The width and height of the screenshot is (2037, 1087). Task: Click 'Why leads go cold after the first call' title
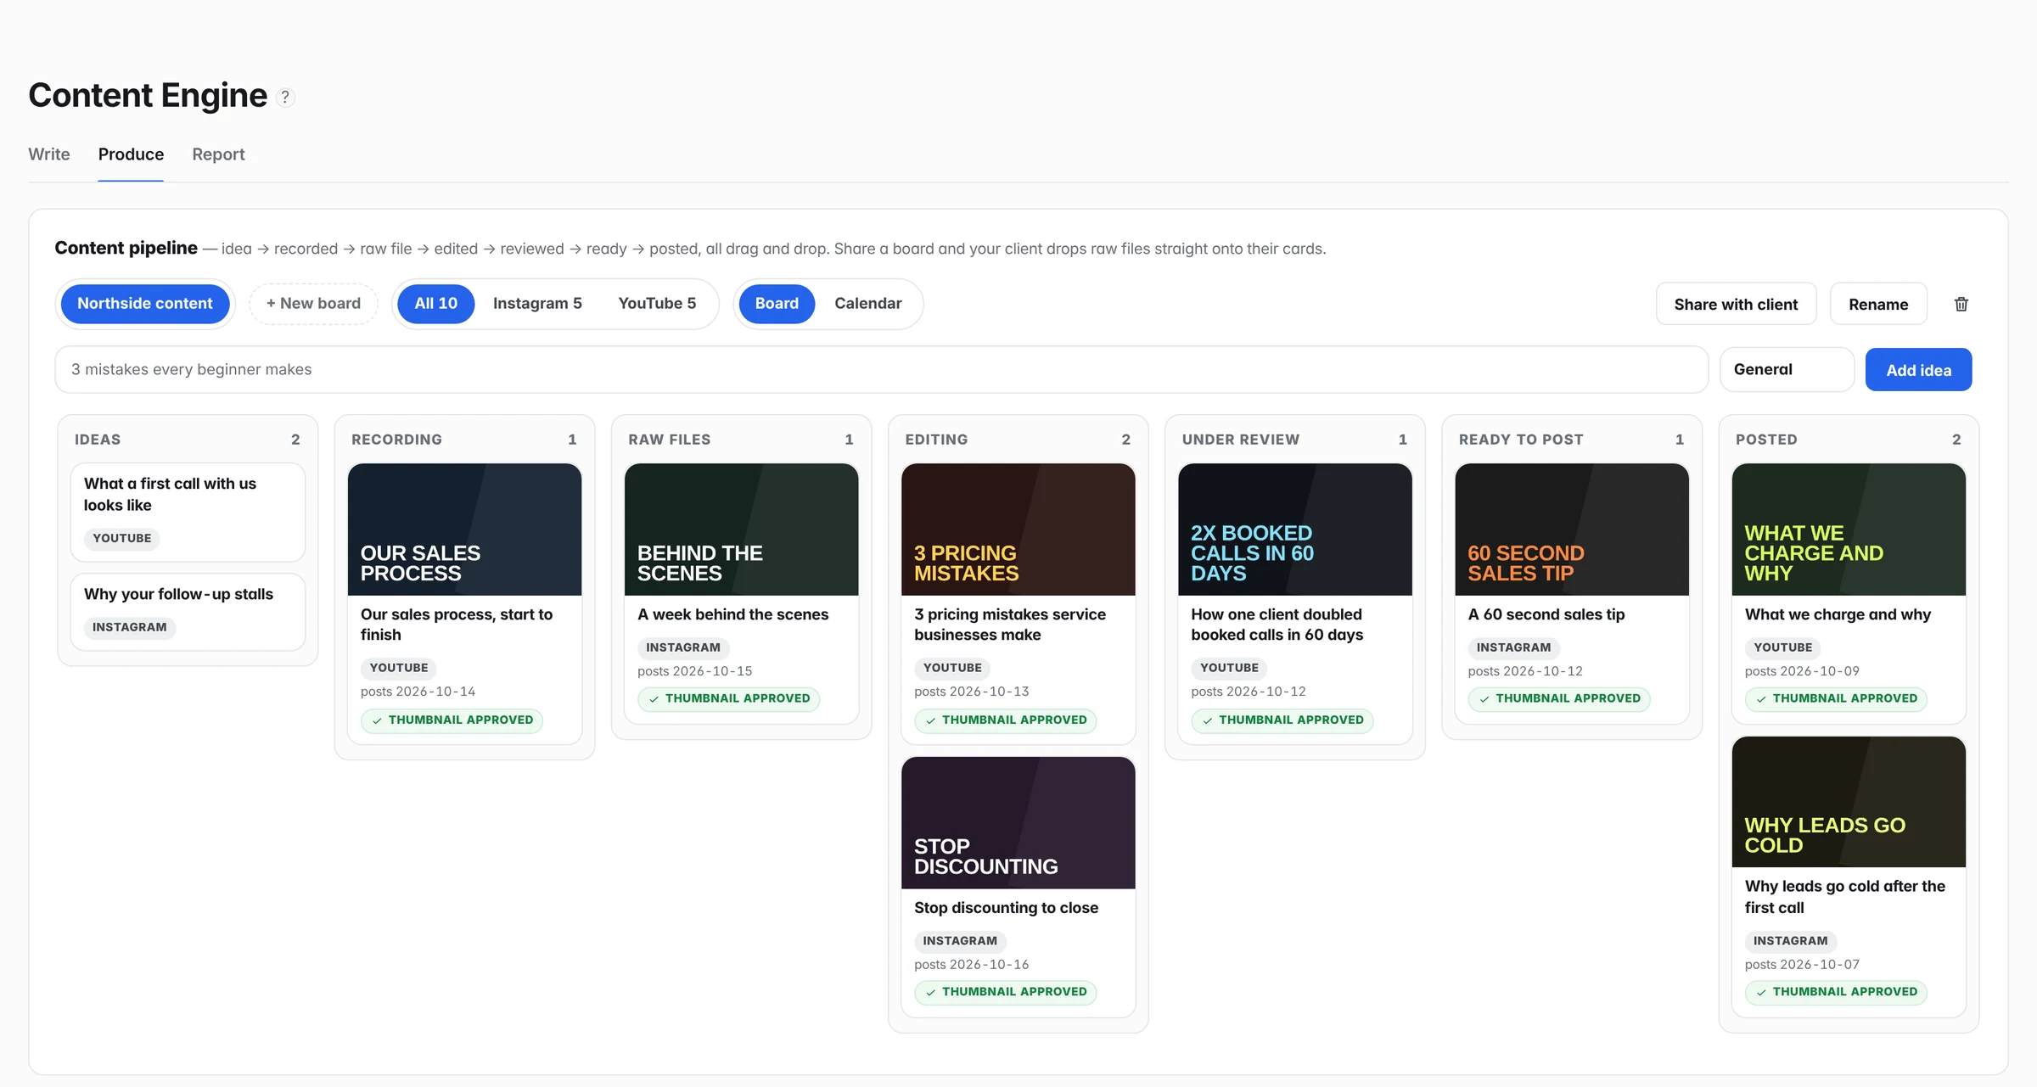coord(1845,897)
